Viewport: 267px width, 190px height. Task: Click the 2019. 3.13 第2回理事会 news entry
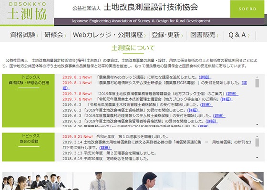point(109,153)
